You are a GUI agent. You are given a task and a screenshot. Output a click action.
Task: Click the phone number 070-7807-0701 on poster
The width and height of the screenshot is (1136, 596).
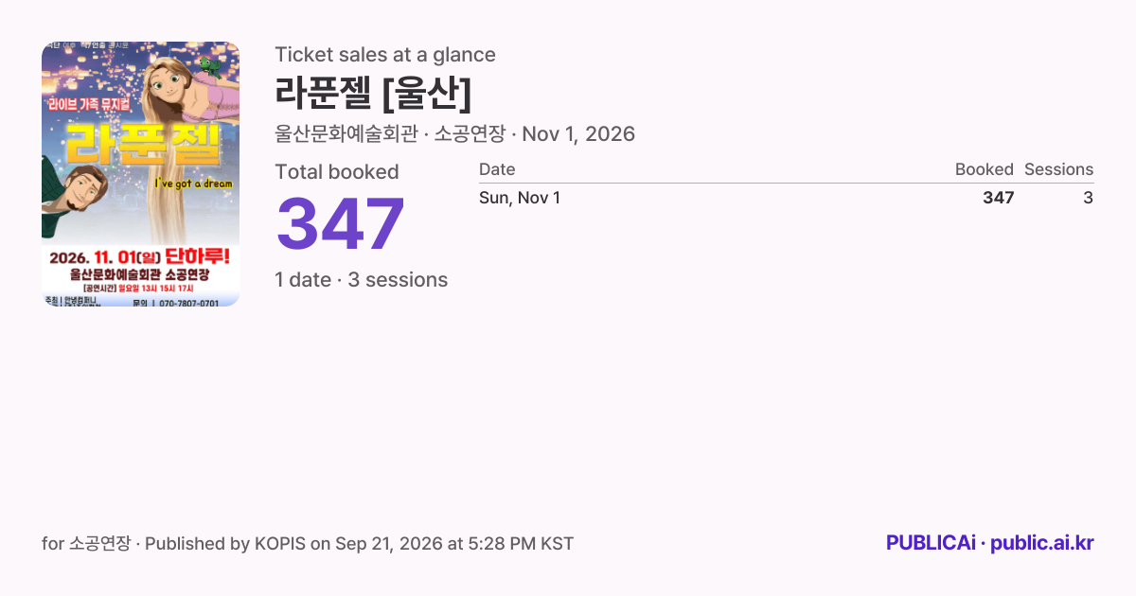tap(188, 303)
